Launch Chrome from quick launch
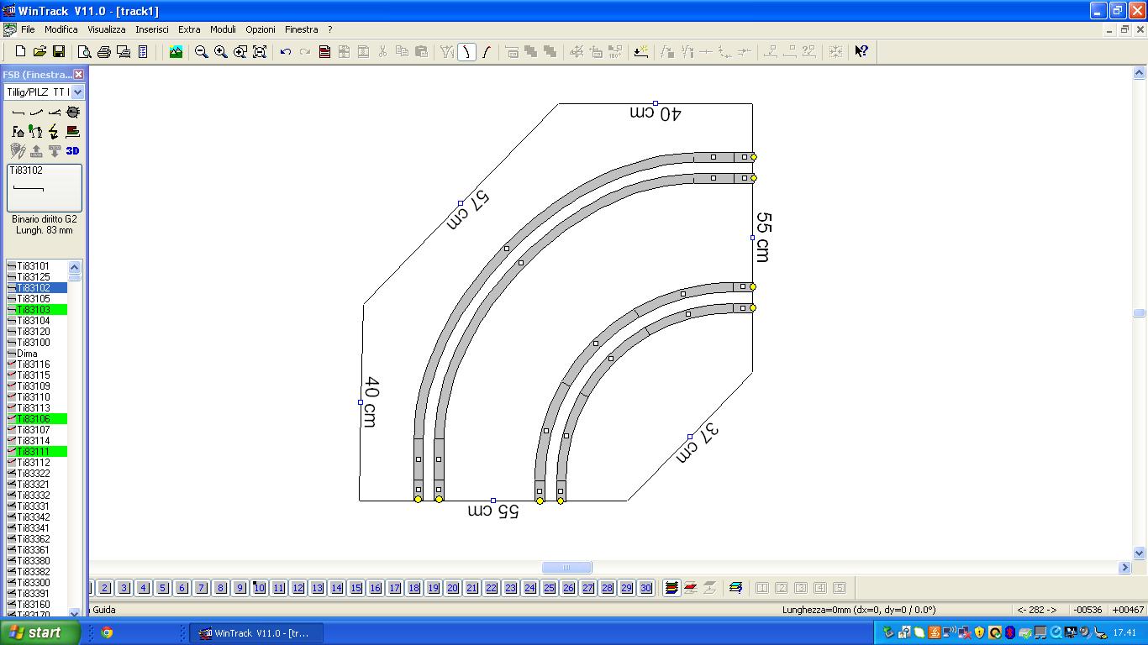 click(107, 633)
